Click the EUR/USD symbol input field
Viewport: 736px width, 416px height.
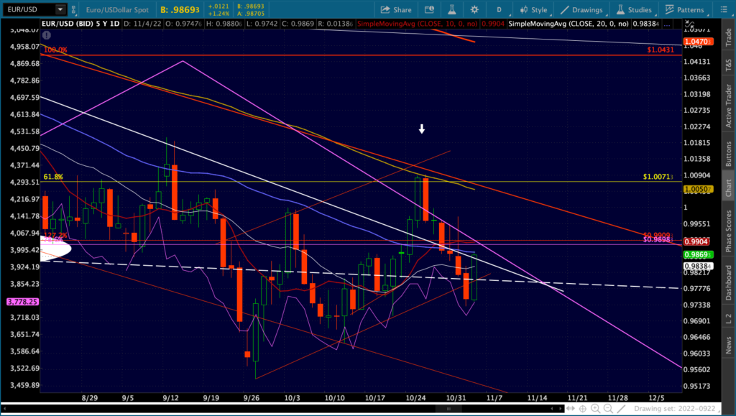[29, 9]
